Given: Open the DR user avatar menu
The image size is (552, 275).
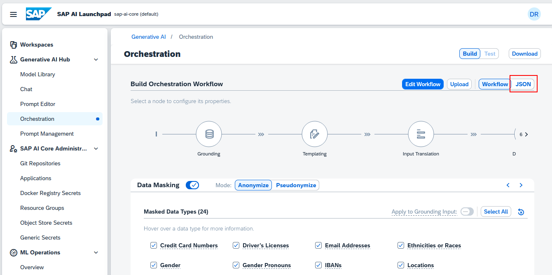Looking at the screenshot, I should coord(534,14).
